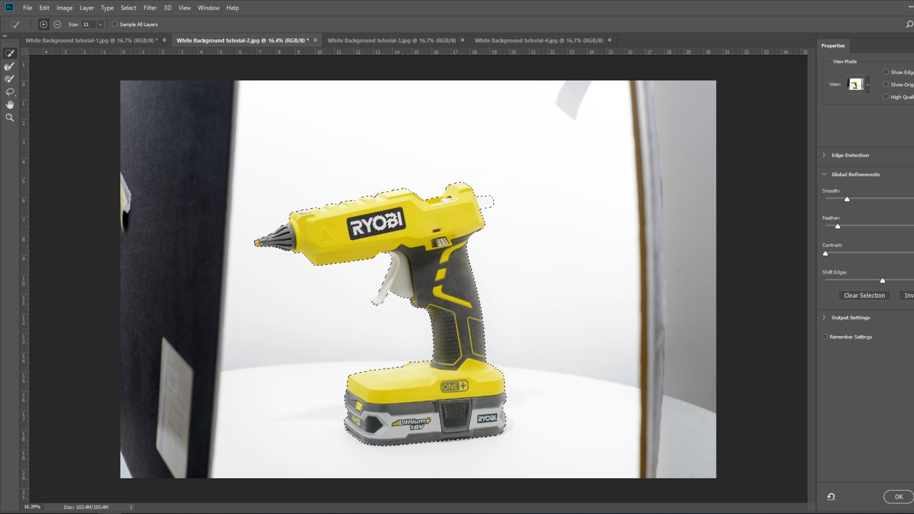Open the brush Size dropdown arrow
Viewport: 914px width, 514px height.
[100, 24]
